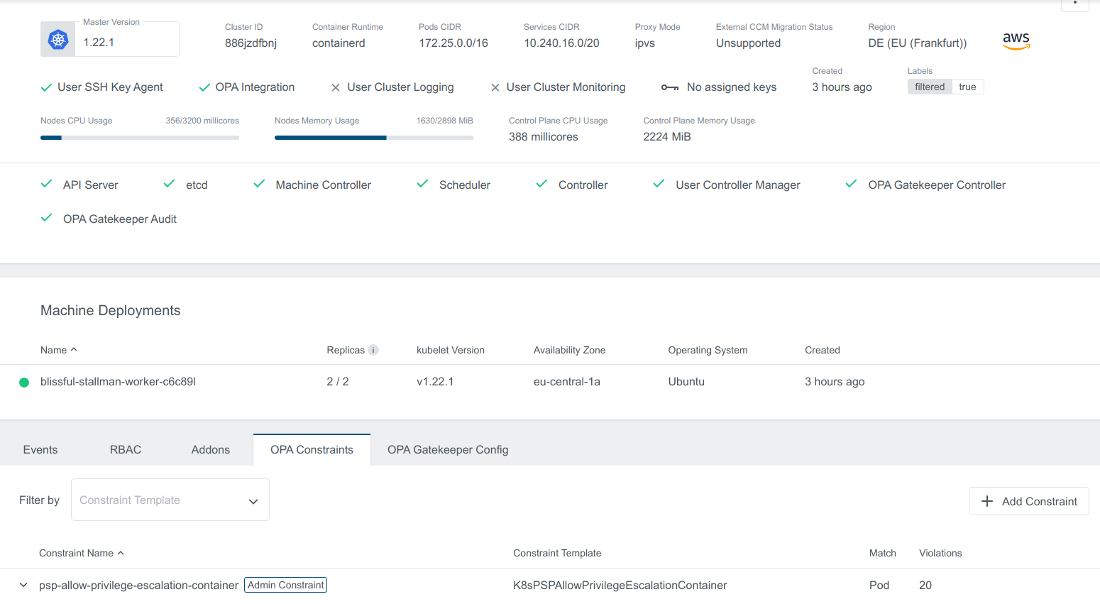Image resolution: width=1100 pixels, height=604 pixels.
Task: Click the Kubernetes logo next to Master Version
Action: point(57,39)
